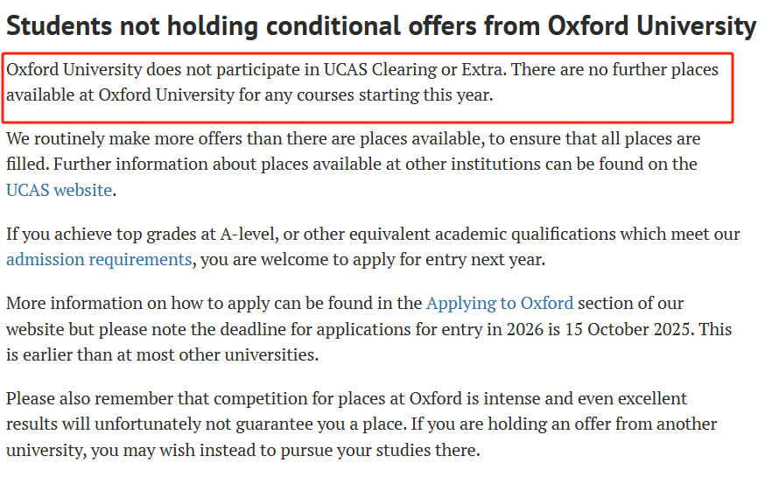The width and height of the screenshot is (765, 491).
Task: Follow the admission requirements link
Action: 99,259
